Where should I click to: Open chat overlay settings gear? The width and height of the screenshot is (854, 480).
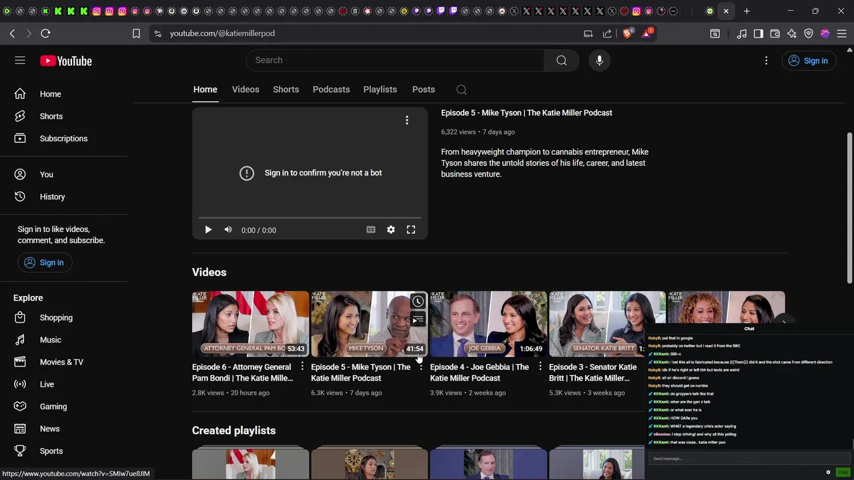[x=828, y=472]
